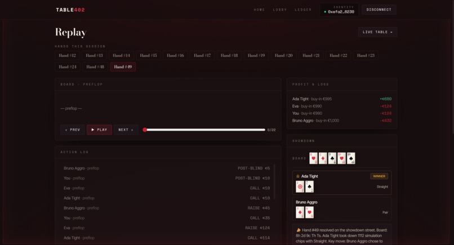The width and height of the screenshot is (454, 245).
Task: Step back with the PREV button
Action: click(73, 130)
